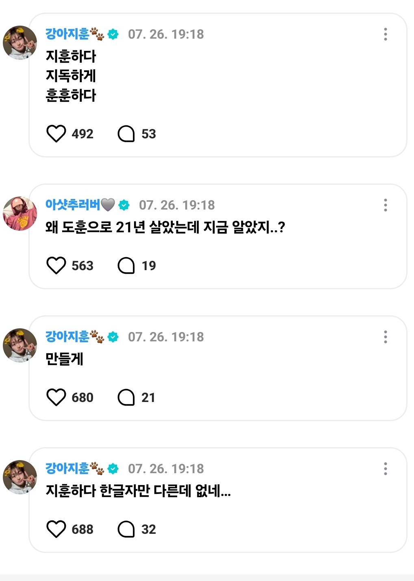This screenshot has height=581, width=414.
Task: Tap 아샷추러버's pink hoodie profile picture
Action: (x=20, y=214)
